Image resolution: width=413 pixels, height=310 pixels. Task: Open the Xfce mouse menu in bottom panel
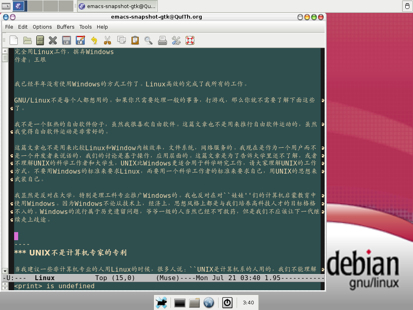(x=161, y=302)
